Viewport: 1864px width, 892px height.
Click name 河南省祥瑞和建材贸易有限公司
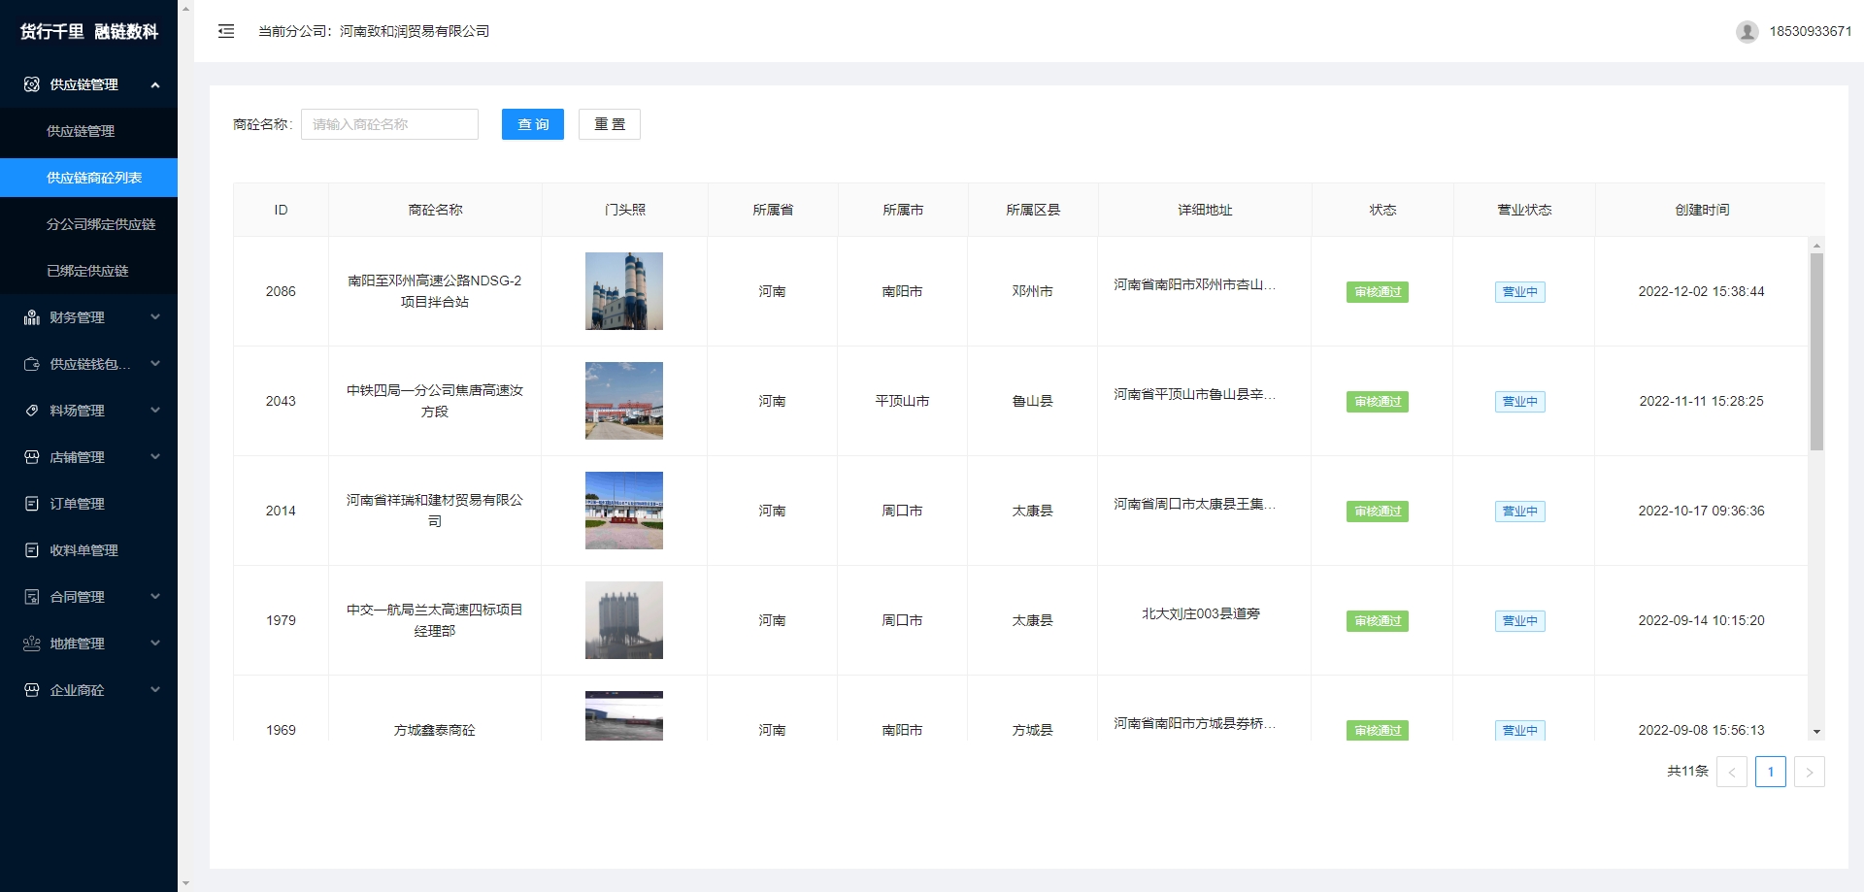[x=435, y=511]
